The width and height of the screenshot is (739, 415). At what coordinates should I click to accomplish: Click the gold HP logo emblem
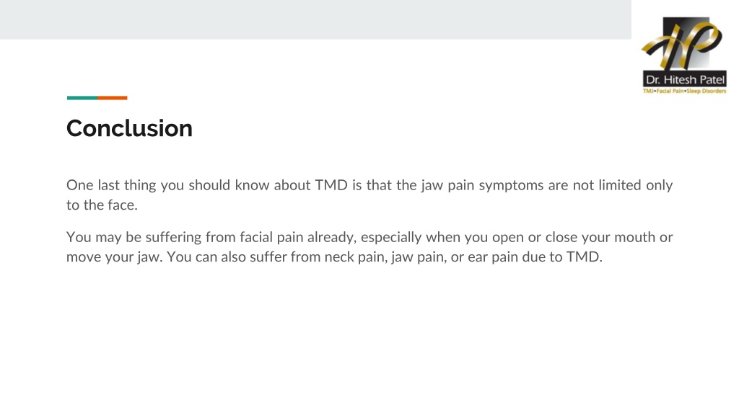(x=682, y=43)
